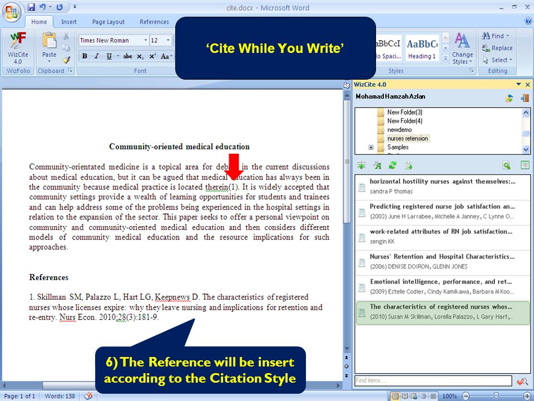
Task: Open the Change Case Aa dropdown
Action: 166,56
